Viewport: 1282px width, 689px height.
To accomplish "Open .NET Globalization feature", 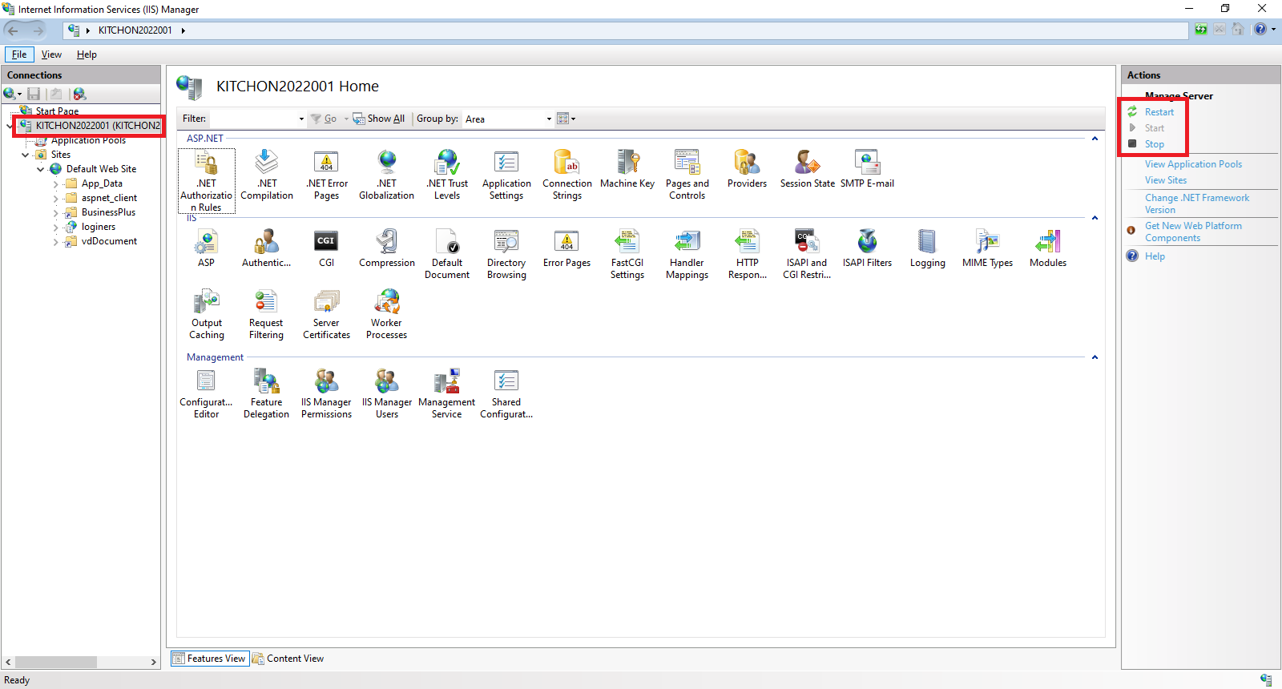I will [x=387, y=175].
